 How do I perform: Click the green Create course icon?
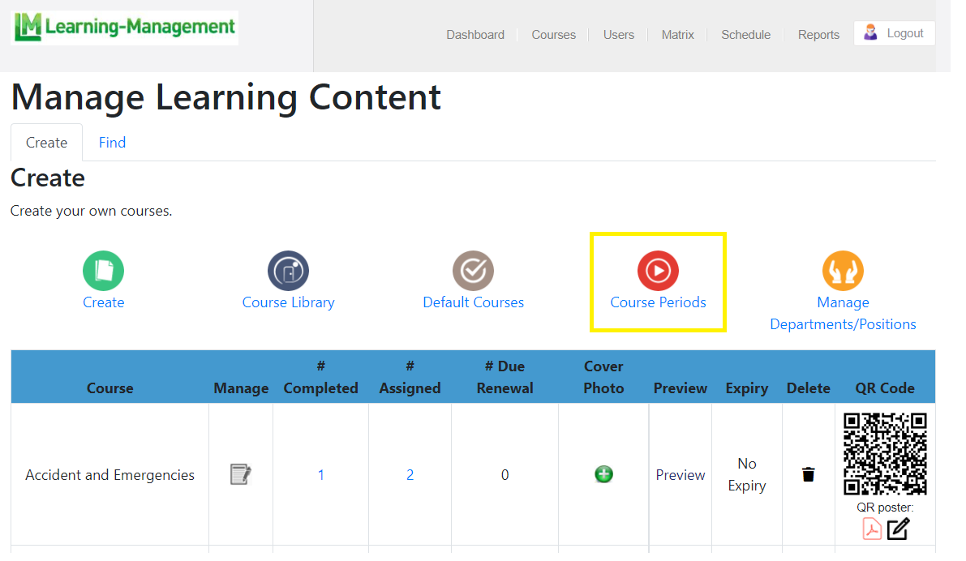point(103,271)
